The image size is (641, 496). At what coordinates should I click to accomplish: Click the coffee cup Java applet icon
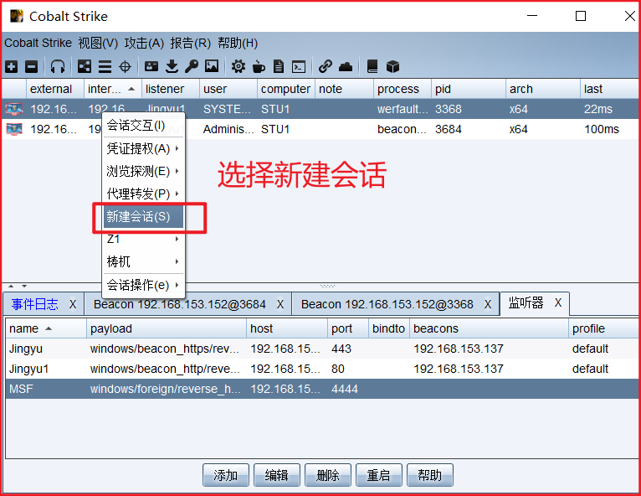pos(259,66)
